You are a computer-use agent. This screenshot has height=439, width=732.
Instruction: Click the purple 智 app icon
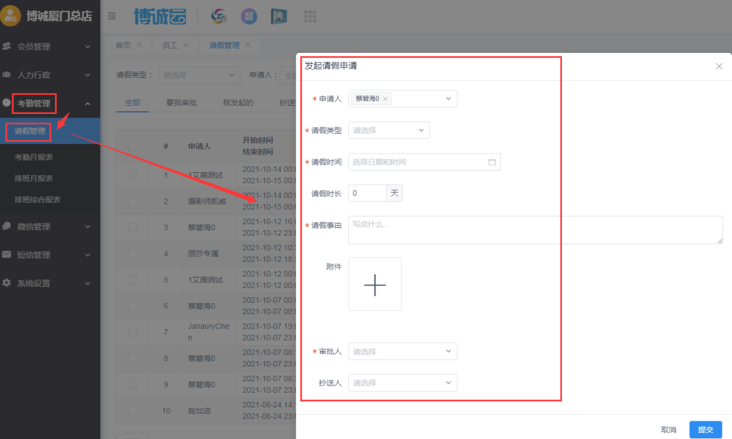pyautogui.click(x=249, y=16)
